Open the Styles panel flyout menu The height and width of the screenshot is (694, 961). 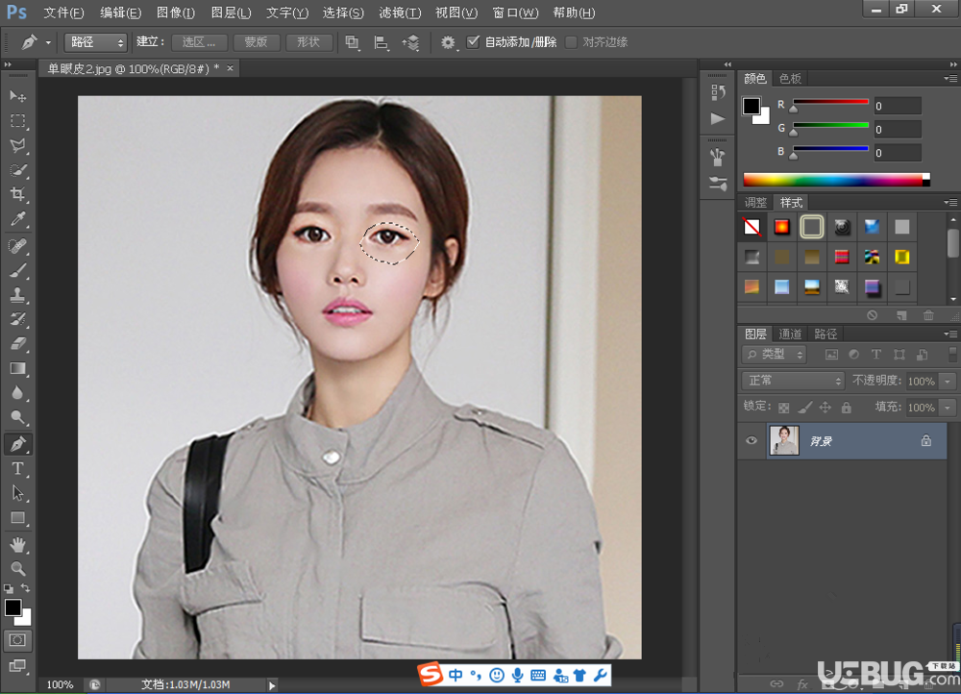pyautogui.click(x=950, y=202)
